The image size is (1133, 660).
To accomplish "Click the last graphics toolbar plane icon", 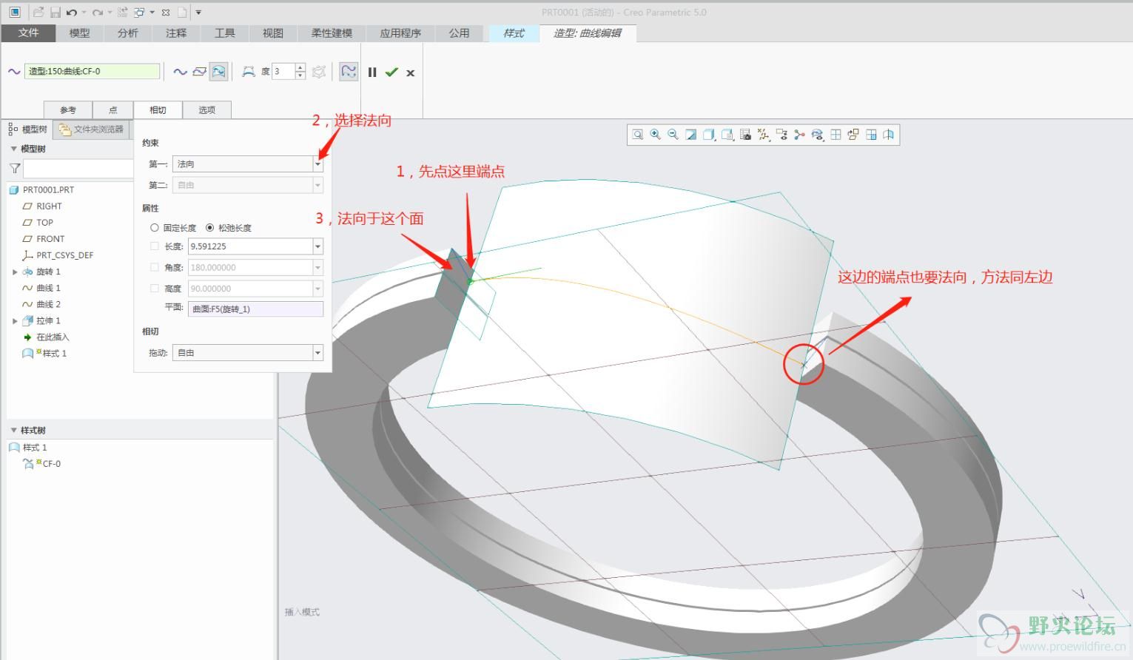I will (889, 135).
